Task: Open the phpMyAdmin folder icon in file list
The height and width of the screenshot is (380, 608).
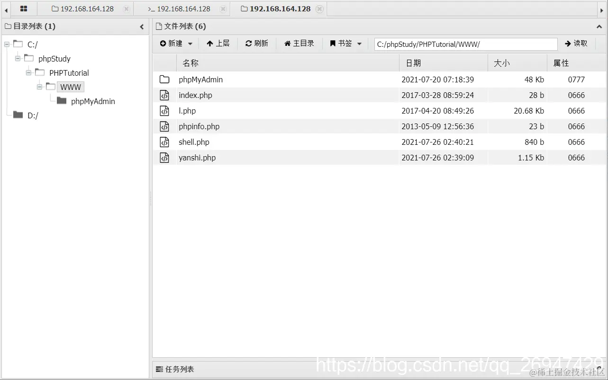Action: 164,80
